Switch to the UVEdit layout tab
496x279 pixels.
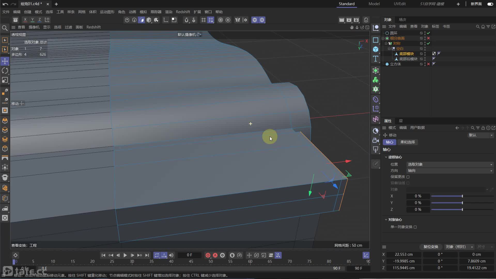click(x=400, y=4)
